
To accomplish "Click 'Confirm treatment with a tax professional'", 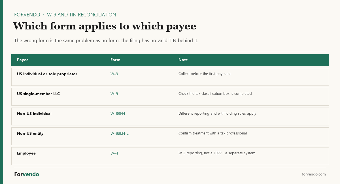I will click(212, 133).
